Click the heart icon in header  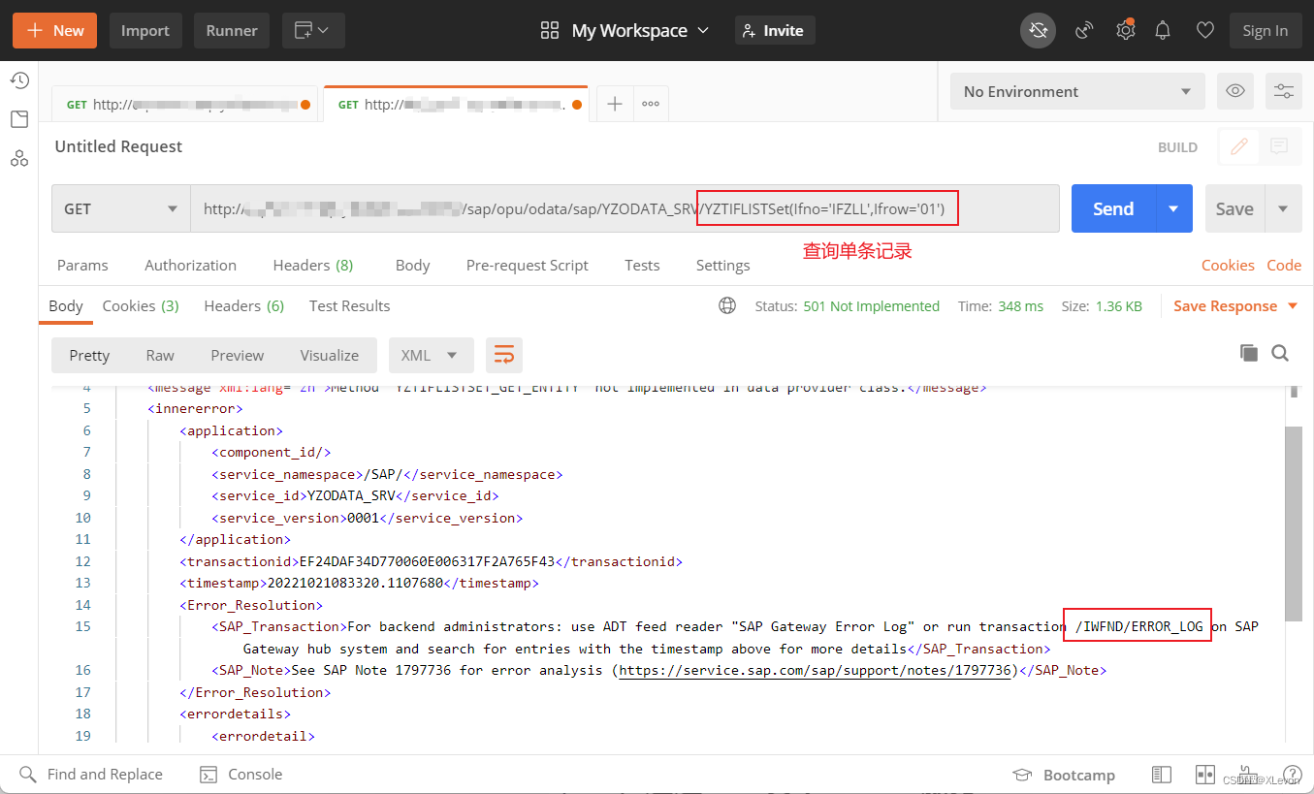pyautogui.click(x=1204, y=31)
